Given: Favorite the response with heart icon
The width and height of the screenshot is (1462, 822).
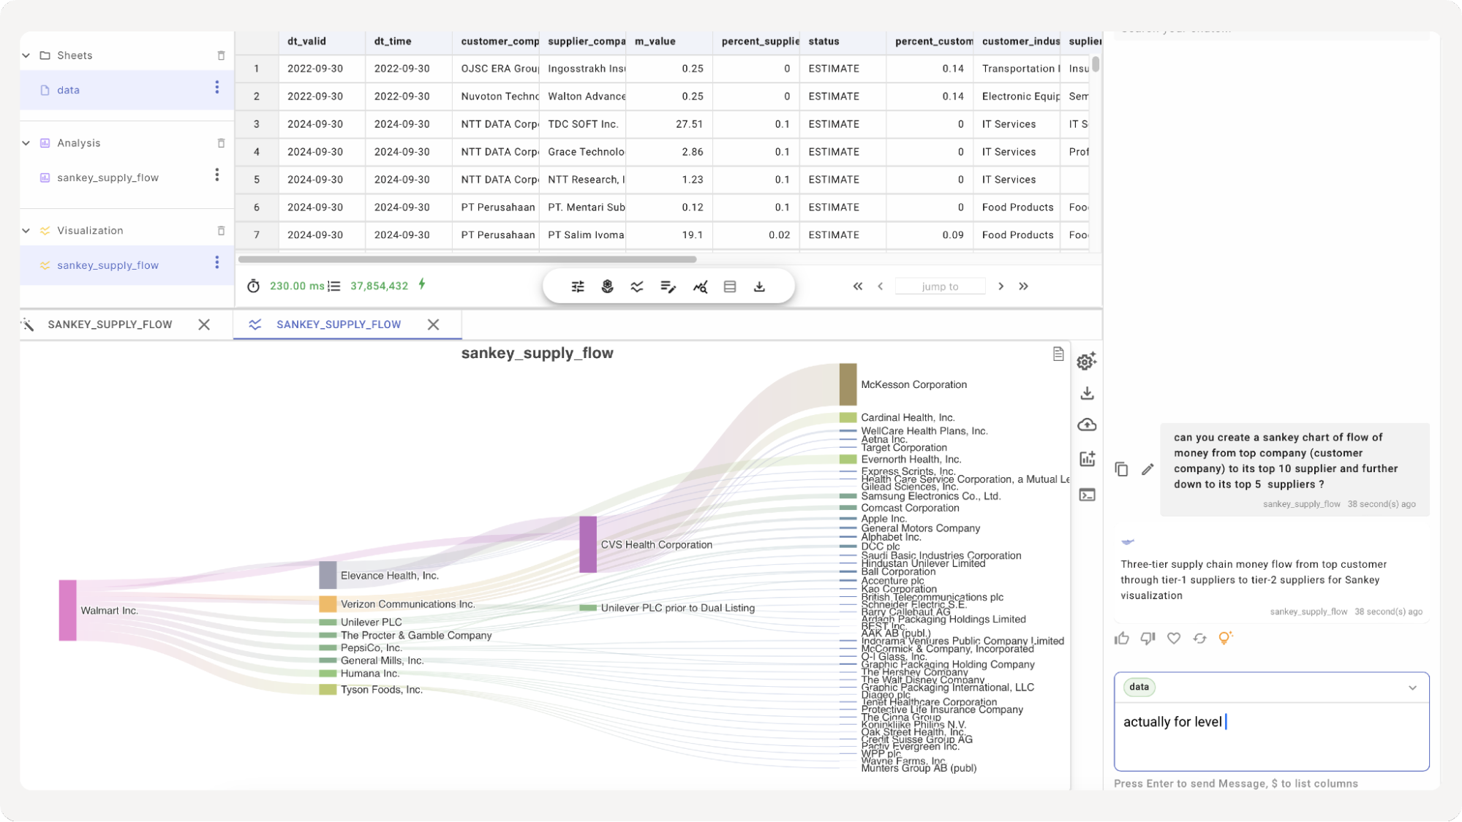Looking at the screenshot, I should pyautogui.click(x=1174, y=639).
